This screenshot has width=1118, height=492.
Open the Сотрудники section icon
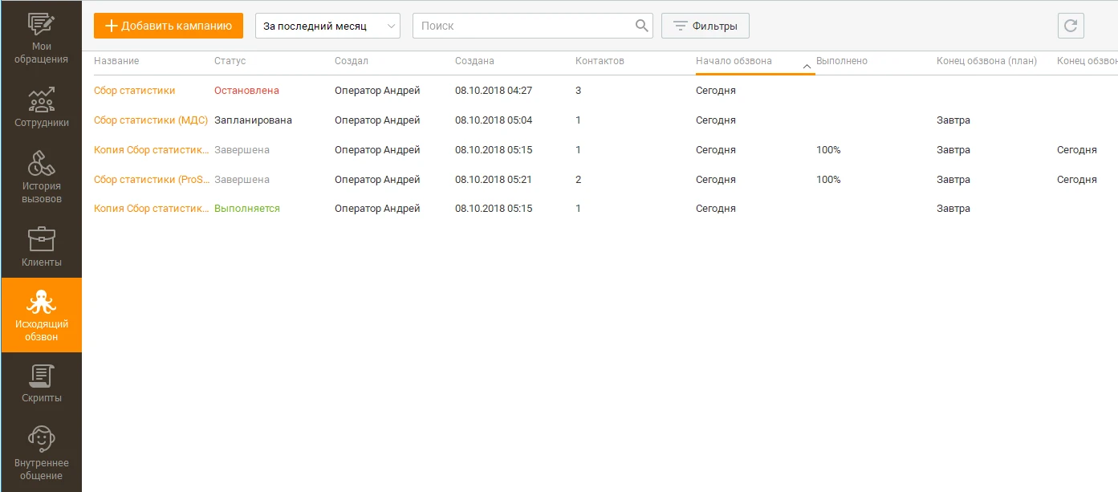click(41, 100)
